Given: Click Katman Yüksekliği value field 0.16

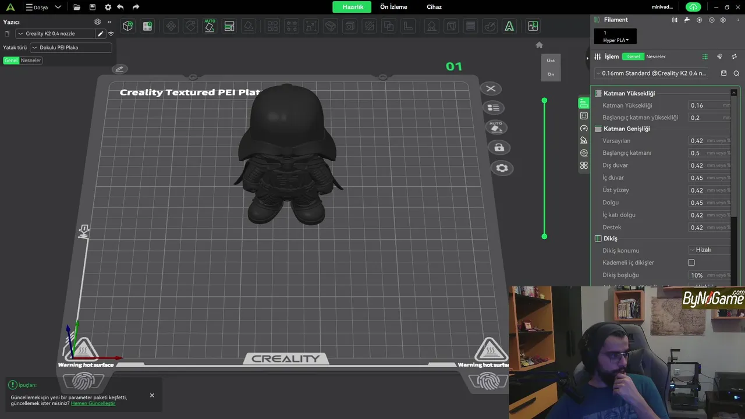Looking at the screenshot, I should click(709, 105).
